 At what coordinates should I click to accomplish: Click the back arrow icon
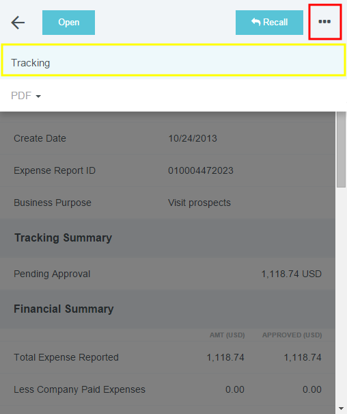[x=18, y=23]
